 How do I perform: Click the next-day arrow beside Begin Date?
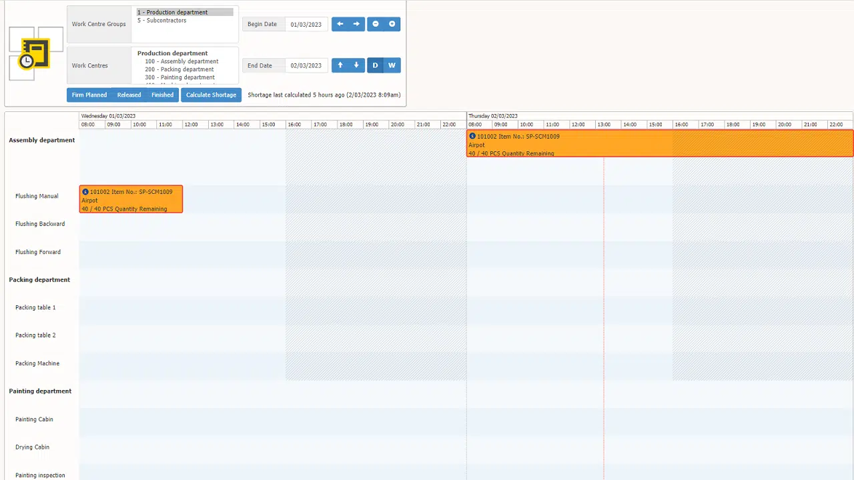[x=356, y=23]
